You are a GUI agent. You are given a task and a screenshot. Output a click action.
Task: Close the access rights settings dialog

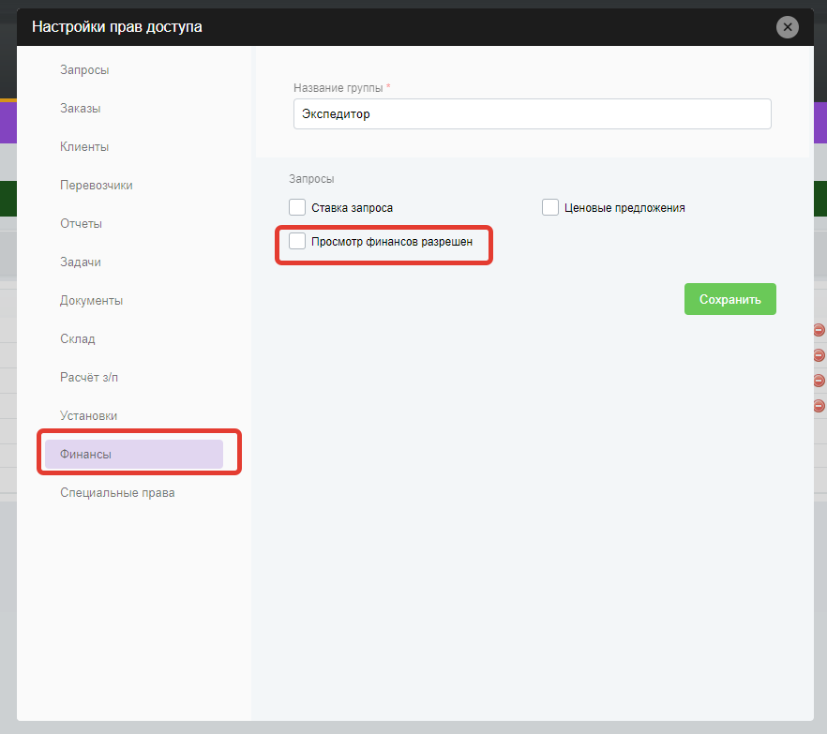(787, 27)
